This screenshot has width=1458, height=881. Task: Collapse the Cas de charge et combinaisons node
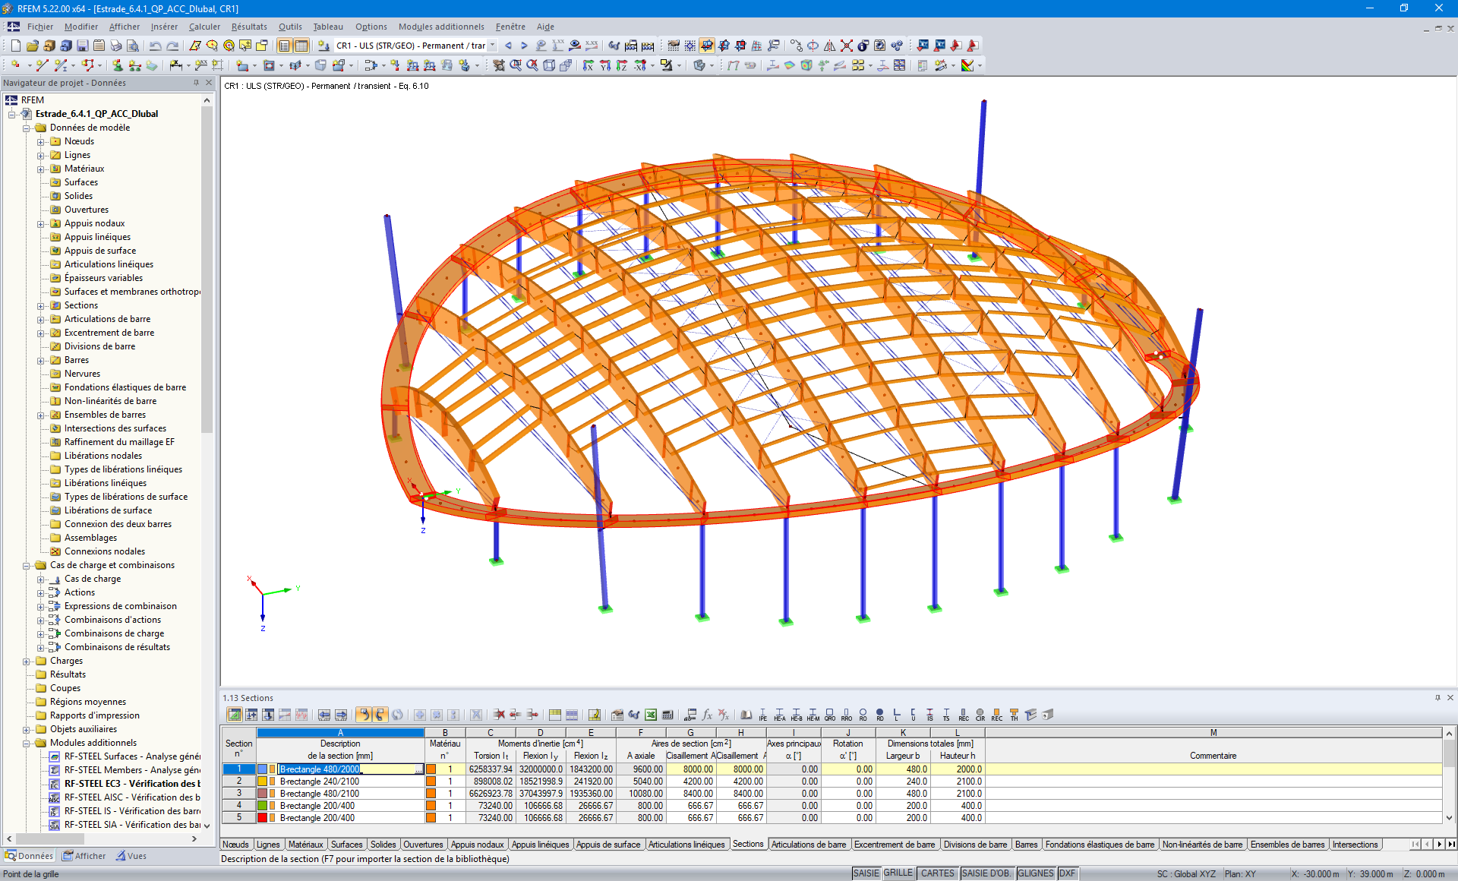coord(27,566)
